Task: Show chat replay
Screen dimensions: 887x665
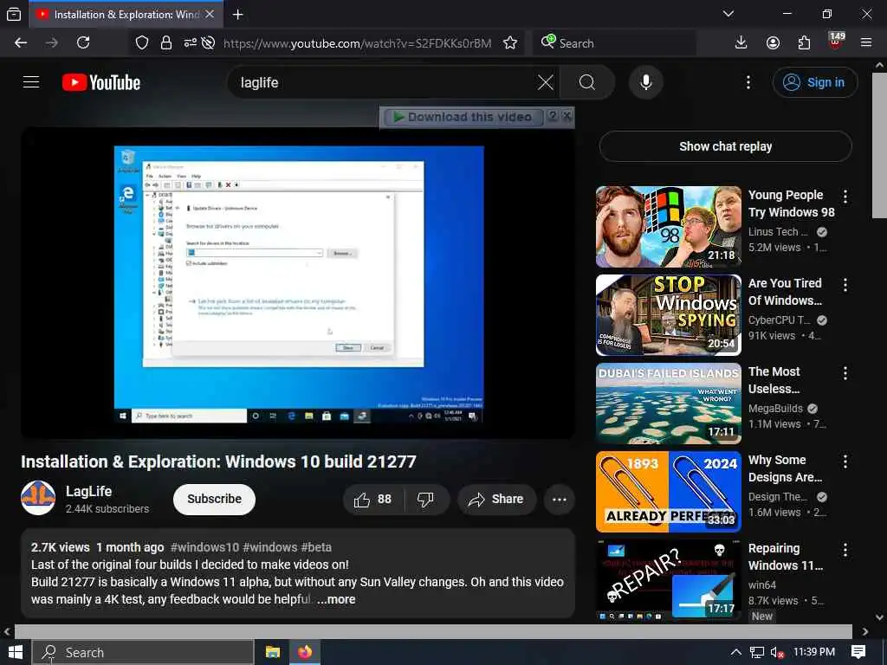Action: click(x=725, y=146)
